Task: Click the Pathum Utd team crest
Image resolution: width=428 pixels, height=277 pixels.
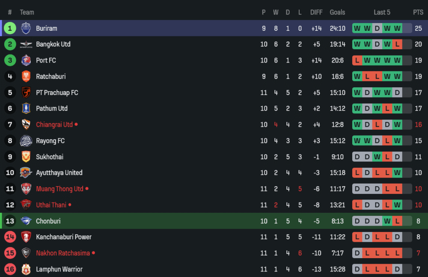Action: click(26, 109)
